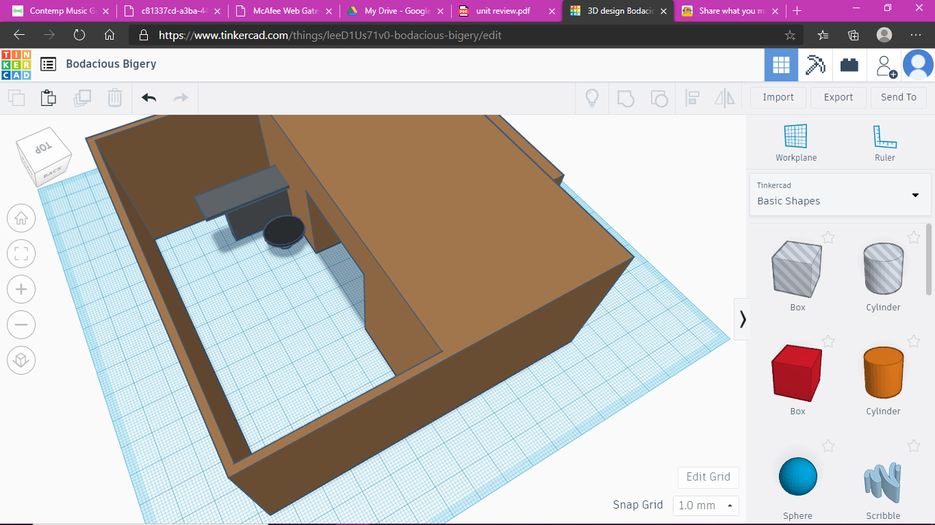This screenshot has height=525, width=935.
Task: Click the Bodacious Bigery design name
Action: 111,64
